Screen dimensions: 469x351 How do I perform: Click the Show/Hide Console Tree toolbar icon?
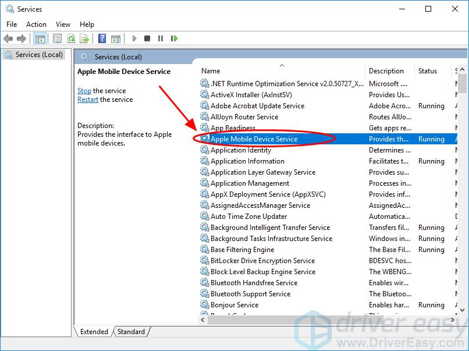40,38
